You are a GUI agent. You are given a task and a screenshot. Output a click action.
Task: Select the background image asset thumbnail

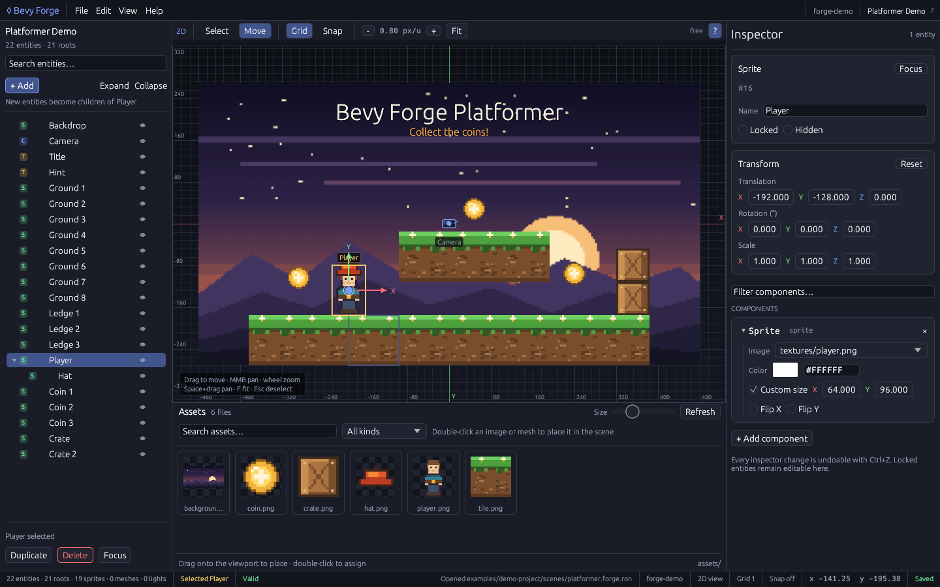pos(204,483)
